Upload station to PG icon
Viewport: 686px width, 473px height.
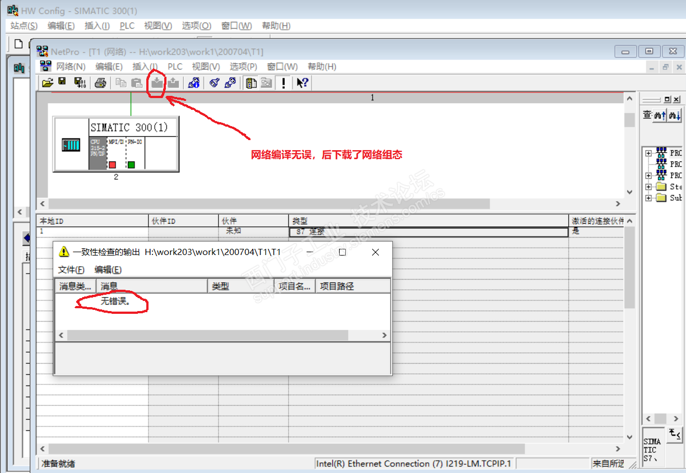click(173, 83)
